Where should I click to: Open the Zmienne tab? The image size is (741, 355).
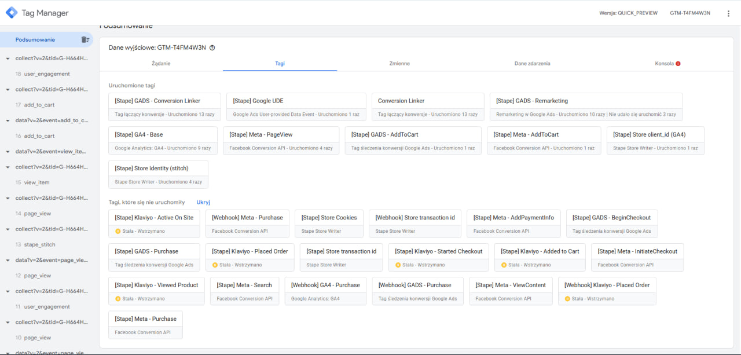[399, 63]
